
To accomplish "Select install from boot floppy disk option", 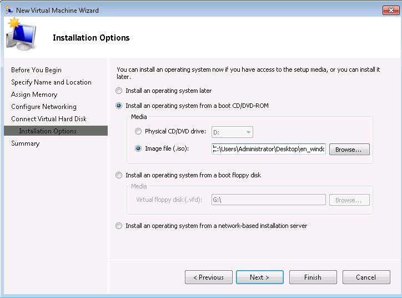I will click(118, 175).
